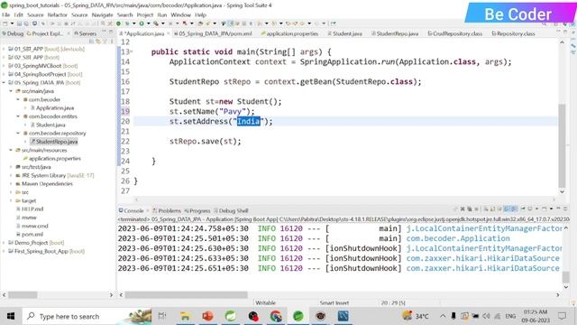Open Windows Start menu
The height and width of the screenshot is (325, 577).
[11, 316]
